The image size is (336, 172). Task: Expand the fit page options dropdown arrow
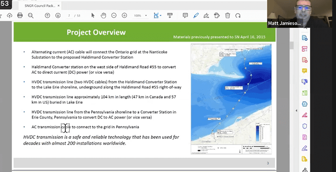click(161, 15)
